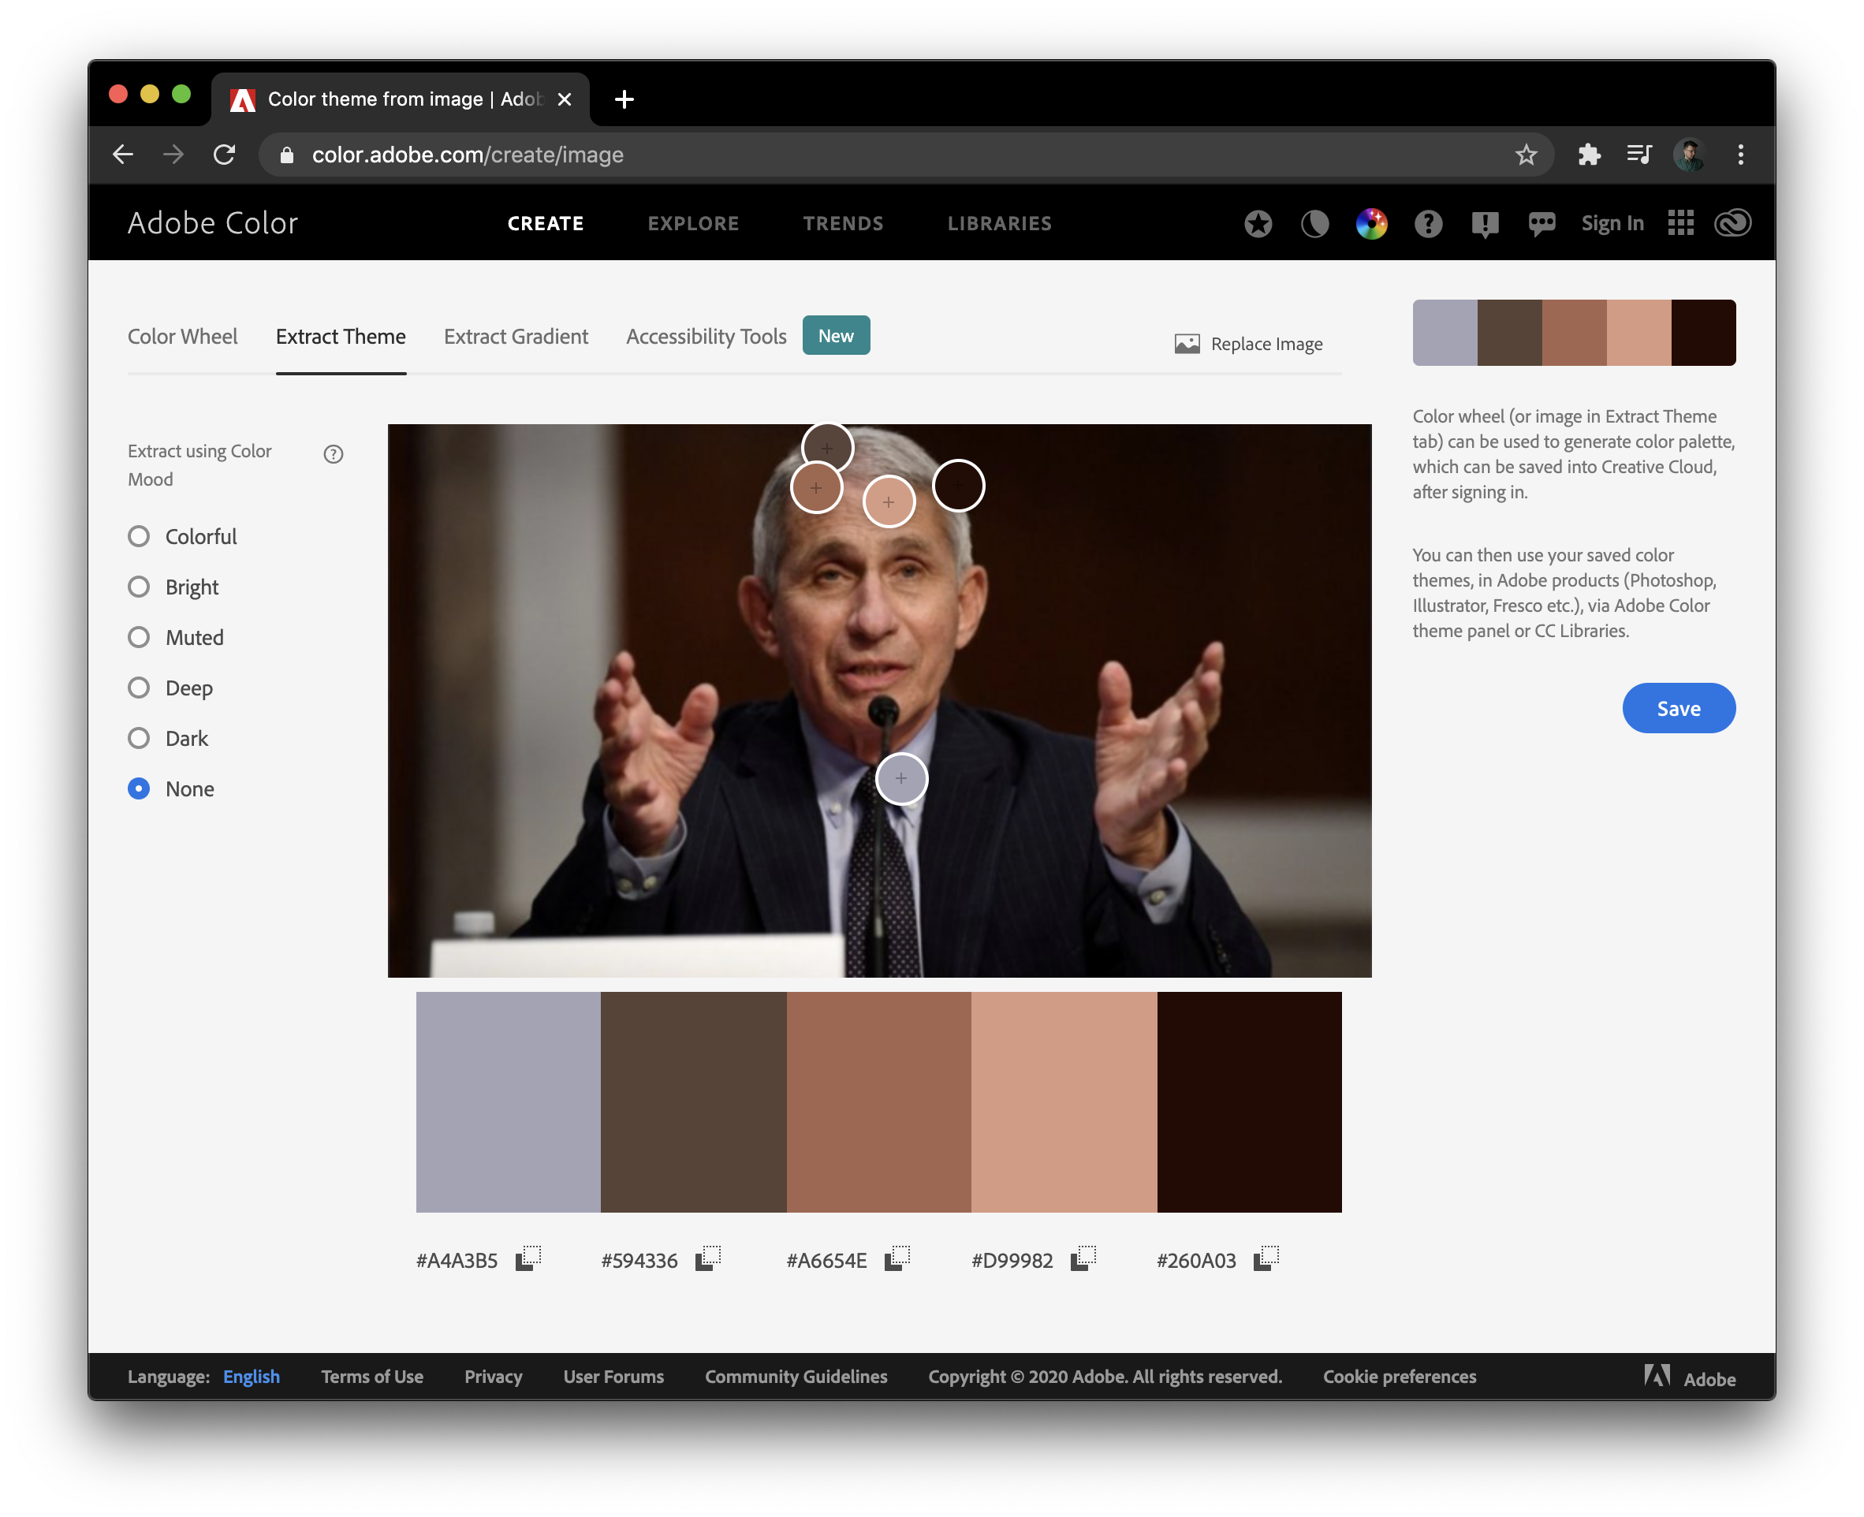Open help question mark icon in header
The height and width of the screenshot is (1517, 1864).
(x=1428, y=224)
